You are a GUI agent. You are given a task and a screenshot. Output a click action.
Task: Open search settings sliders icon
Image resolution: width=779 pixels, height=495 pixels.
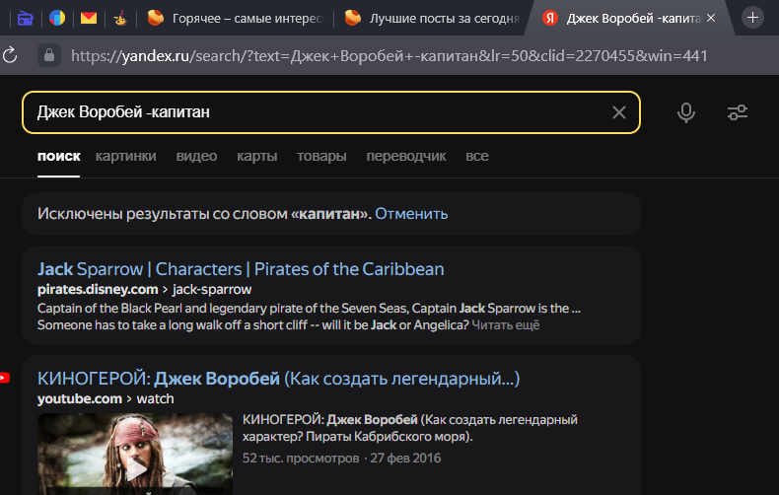pos(738,112)
